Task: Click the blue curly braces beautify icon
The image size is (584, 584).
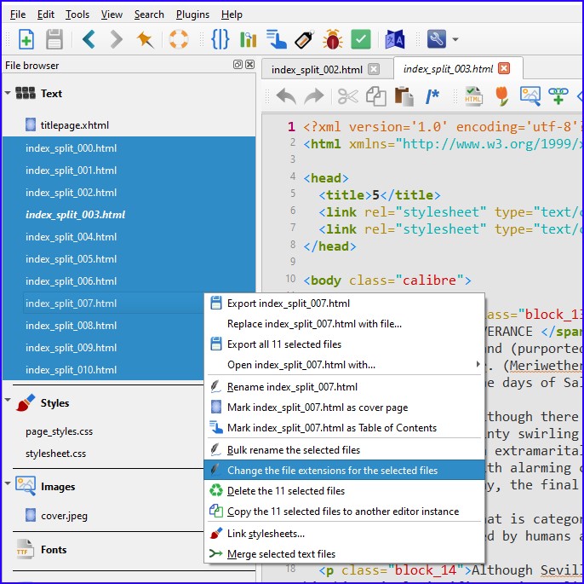Action: pos(220,39)
